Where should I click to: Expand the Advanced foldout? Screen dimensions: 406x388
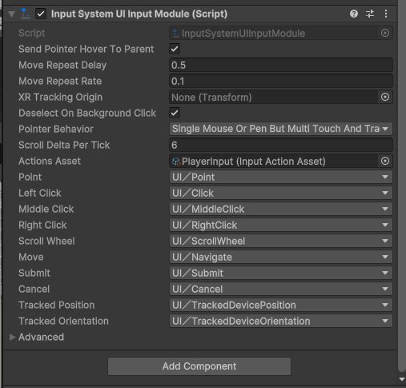[12, 337]
